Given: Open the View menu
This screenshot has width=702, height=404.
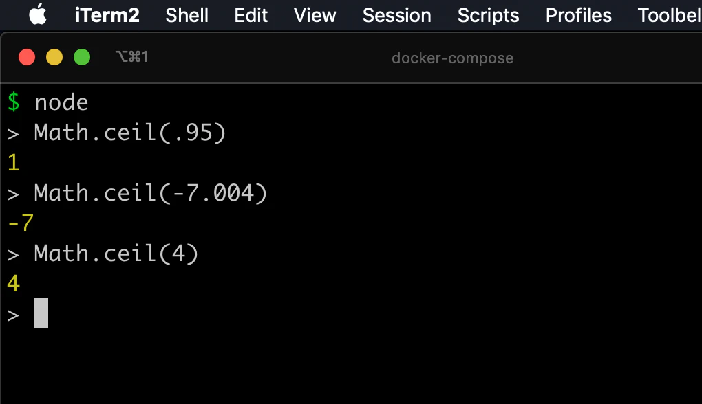Looking at the screenshot, I should click(315, 16).
